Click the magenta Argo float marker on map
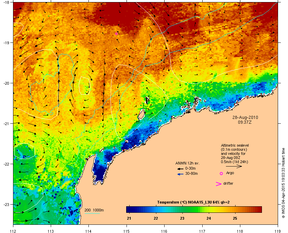This screenshot has width=288, height=233. pyautogui.click(x=116, y=34)
